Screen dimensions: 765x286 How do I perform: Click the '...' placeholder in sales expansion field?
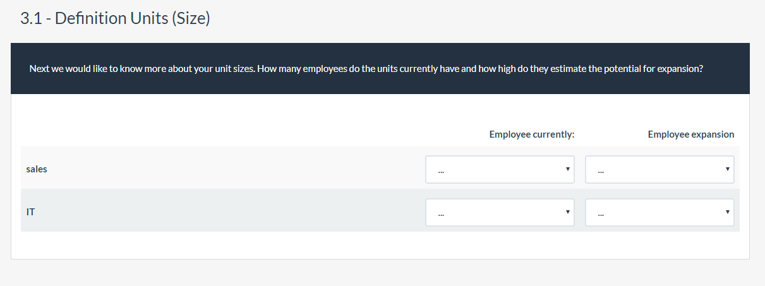click(x=600, y=170)
